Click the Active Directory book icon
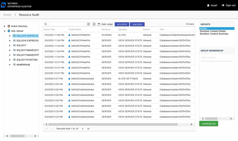This screenshot has width=238, height=141. click(9, 26)
